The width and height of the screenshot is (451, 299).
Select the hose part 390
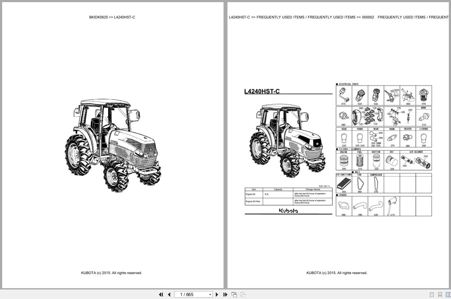click(x=360, y=206)
